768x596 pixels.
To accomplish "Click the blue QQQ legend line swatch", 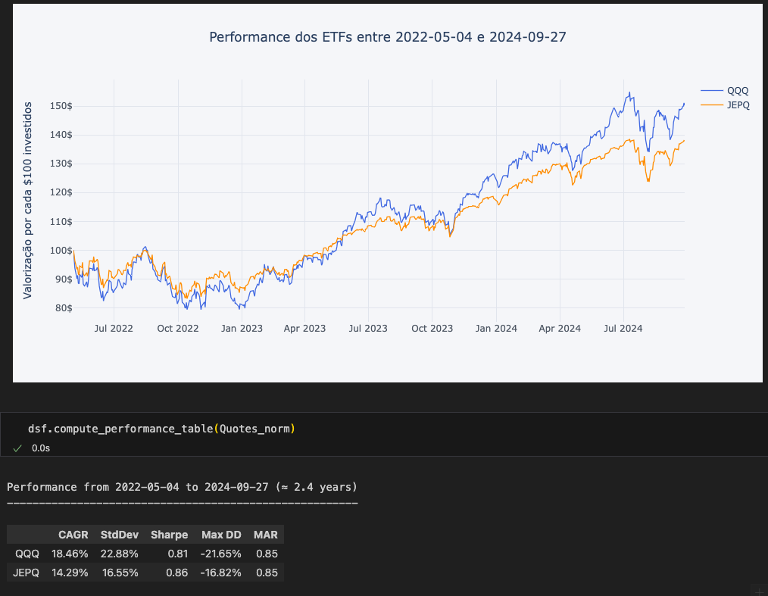I will (712, 91).
